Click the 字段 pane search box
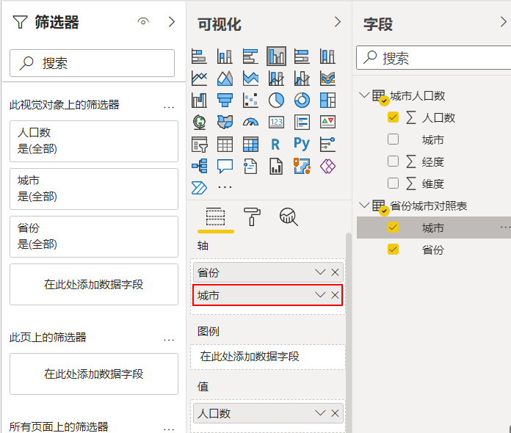 coord(434,58)
